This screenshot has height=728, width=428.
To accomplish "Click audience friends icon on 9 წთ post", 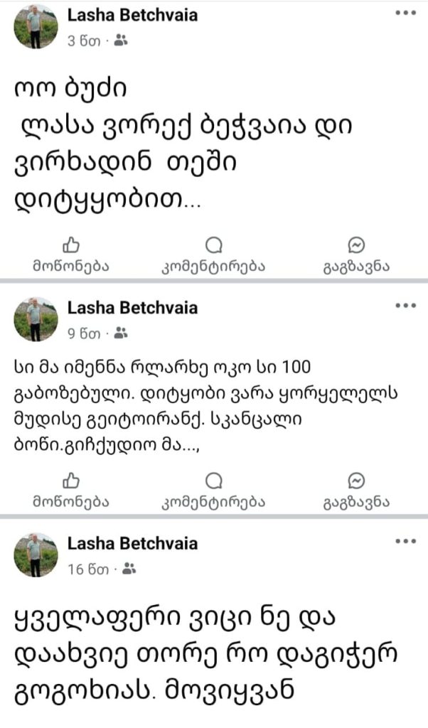I will pyautogui.click(x=120, y=333).
